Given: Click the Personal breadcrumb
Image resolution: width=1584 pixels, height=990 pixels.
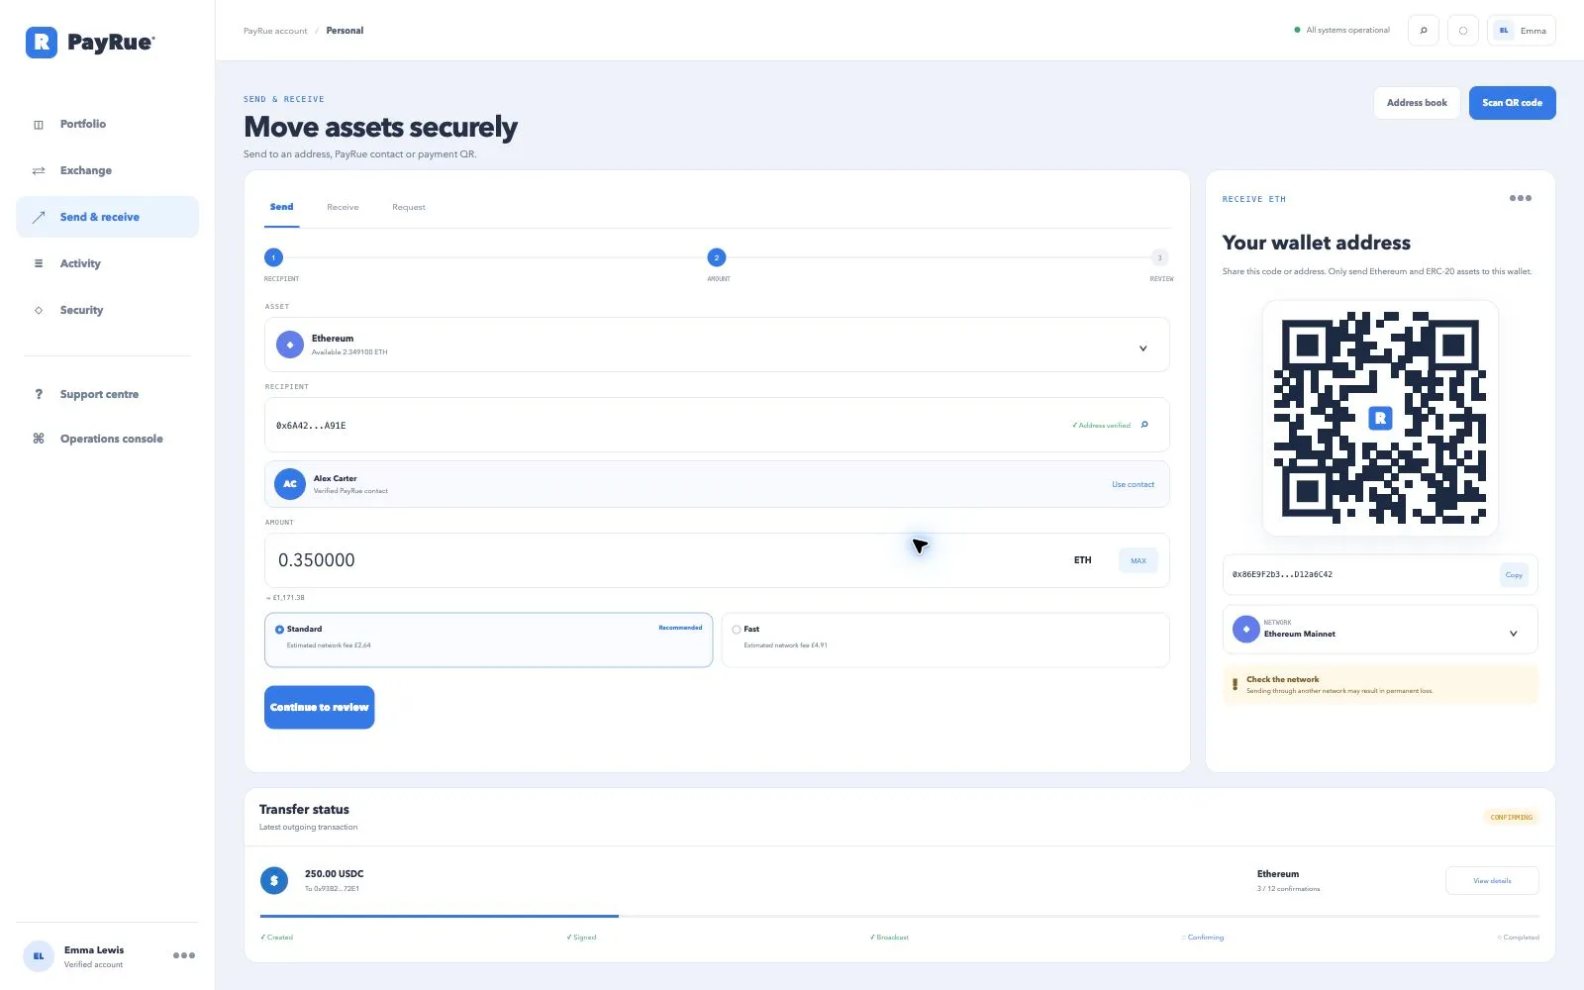Looking at the screenshot, I should point(345,31).
